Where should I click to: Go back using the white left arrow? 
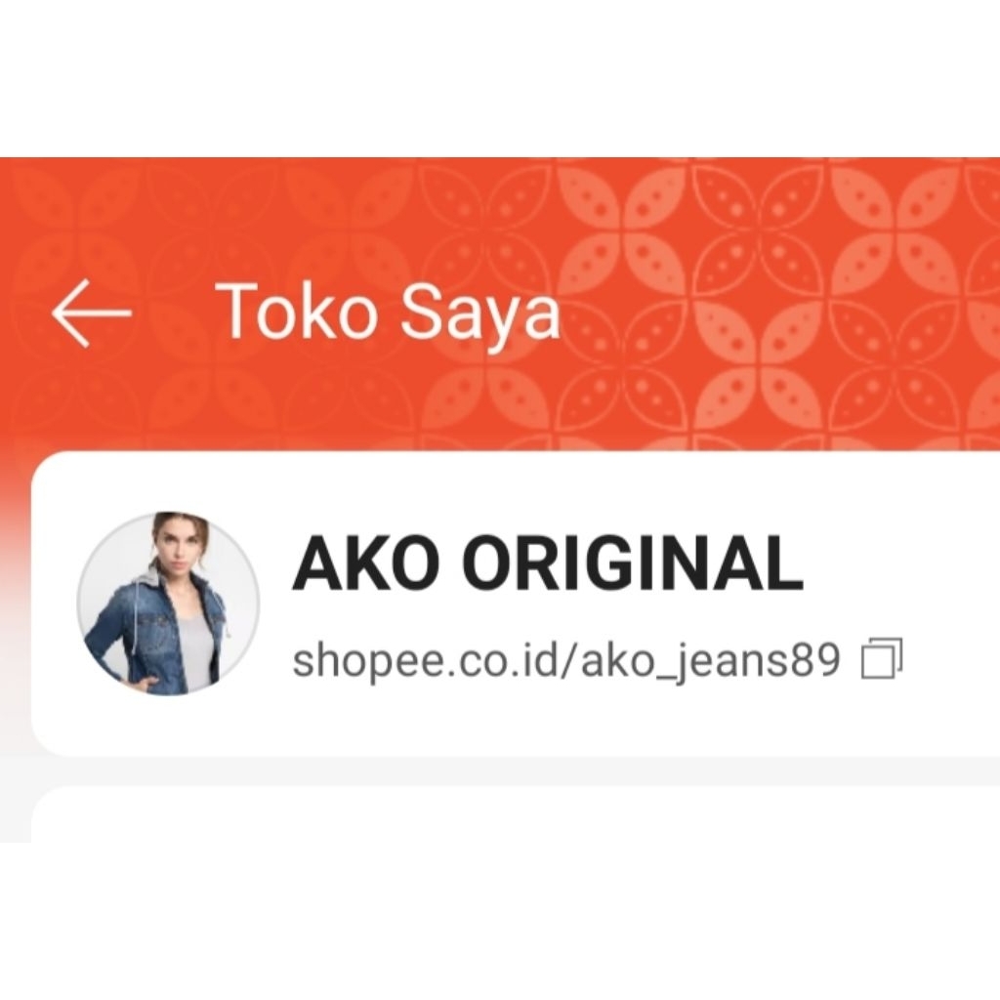click(91, 312)
